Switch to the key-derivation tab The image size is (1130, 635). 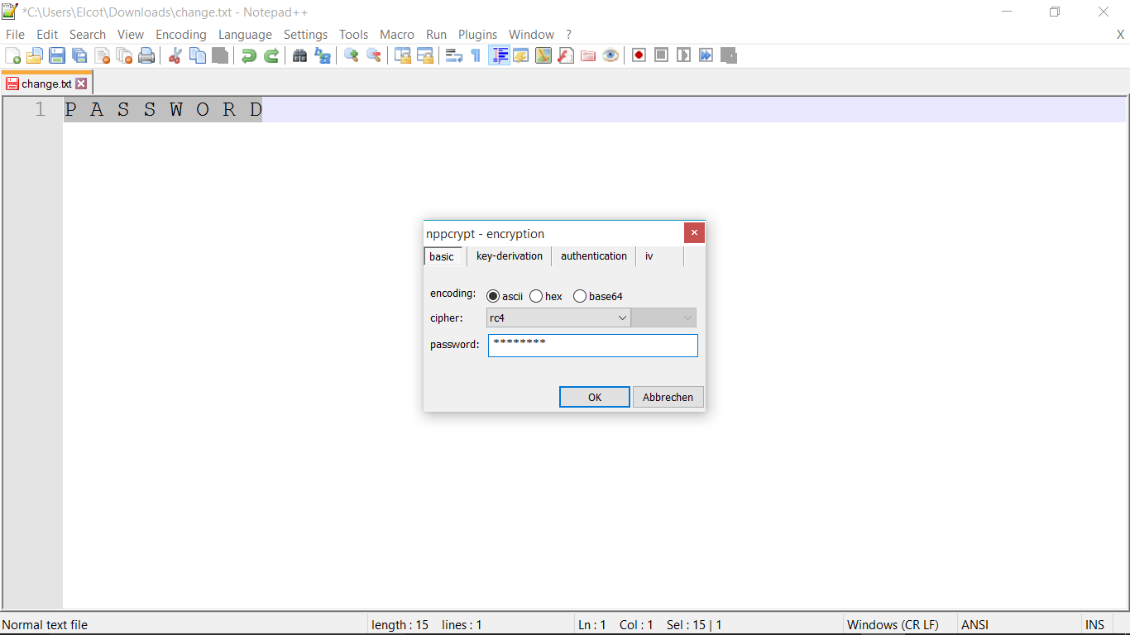coord(509,256)
